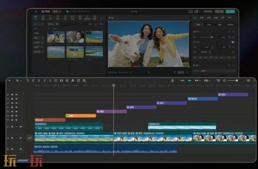The image size is (258, 169).
Task: Select the crop tool in timeline toolbar
Action: (x=84, y=80)
